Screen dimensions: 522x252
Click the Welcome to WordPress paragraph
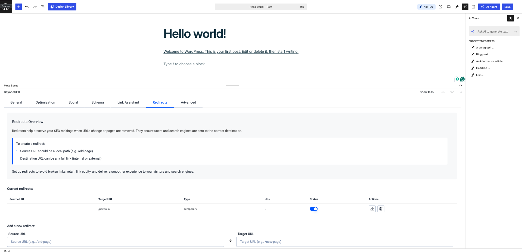click(x=231, y=52)
